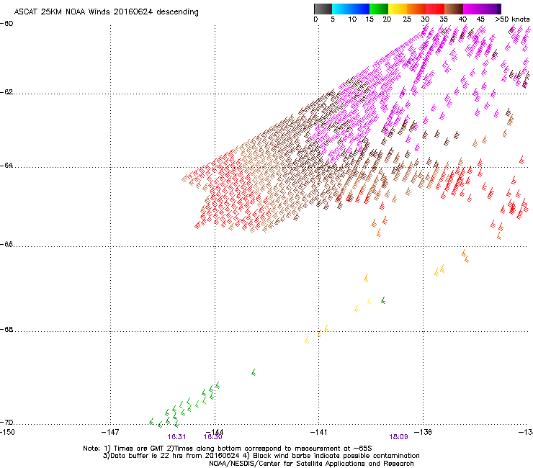Image resolution: width=533 pixels, height=468 pixels.
Task: Click the "10" legend tick label
Action: point(352,19)
